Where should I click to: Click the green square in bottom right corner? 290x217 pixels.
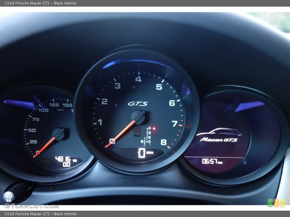pos(270,203)
